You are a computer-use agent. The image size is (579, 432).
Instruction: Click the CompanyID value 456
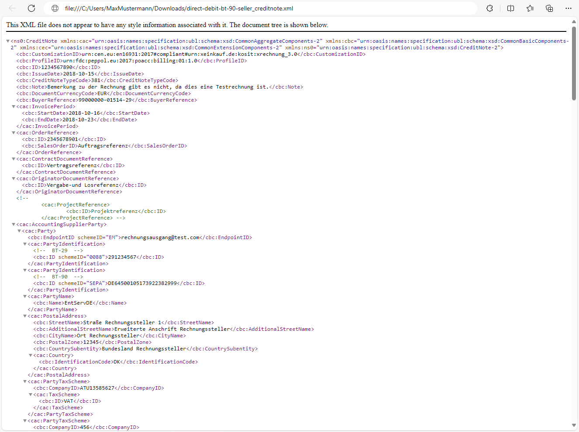coord(85,427)
